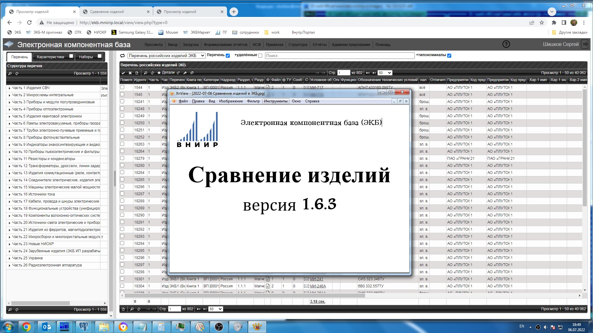Click the checkmark select-all icon in grid toolbar

point(123,73)
